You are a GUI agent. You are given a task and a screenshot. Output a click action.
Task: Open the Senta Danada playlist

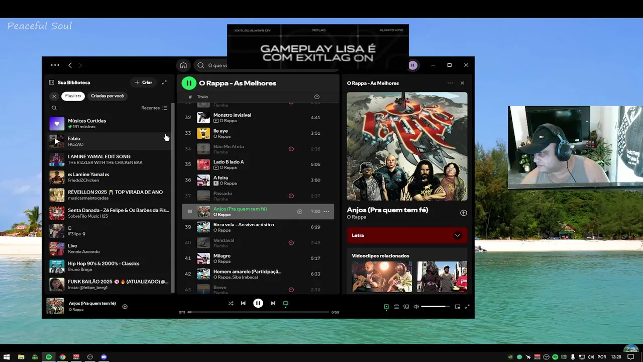pos(109,213)
